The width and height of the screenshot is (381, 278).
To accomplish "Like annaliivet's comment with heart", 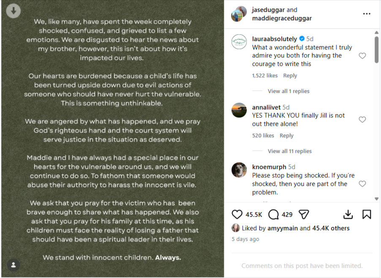I will click(362, 120).
